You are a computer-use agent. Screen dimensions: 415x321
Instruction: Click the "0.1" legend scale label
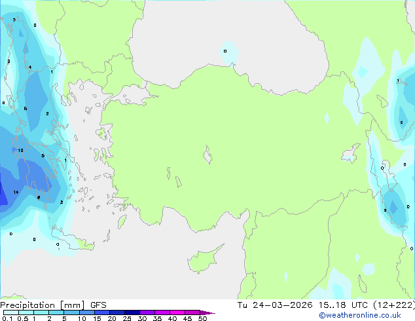click(x=7, y=318)
